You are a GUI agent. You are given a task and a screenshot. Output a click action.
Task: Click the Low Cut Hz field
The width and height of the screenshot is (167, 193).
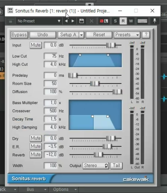pos(51,56)
